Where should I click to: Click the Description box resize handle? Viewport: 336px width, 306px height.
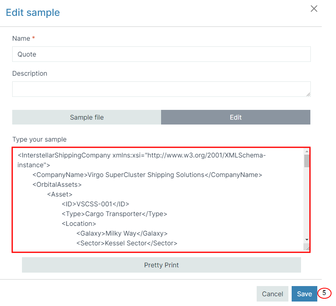pos(308,94)
